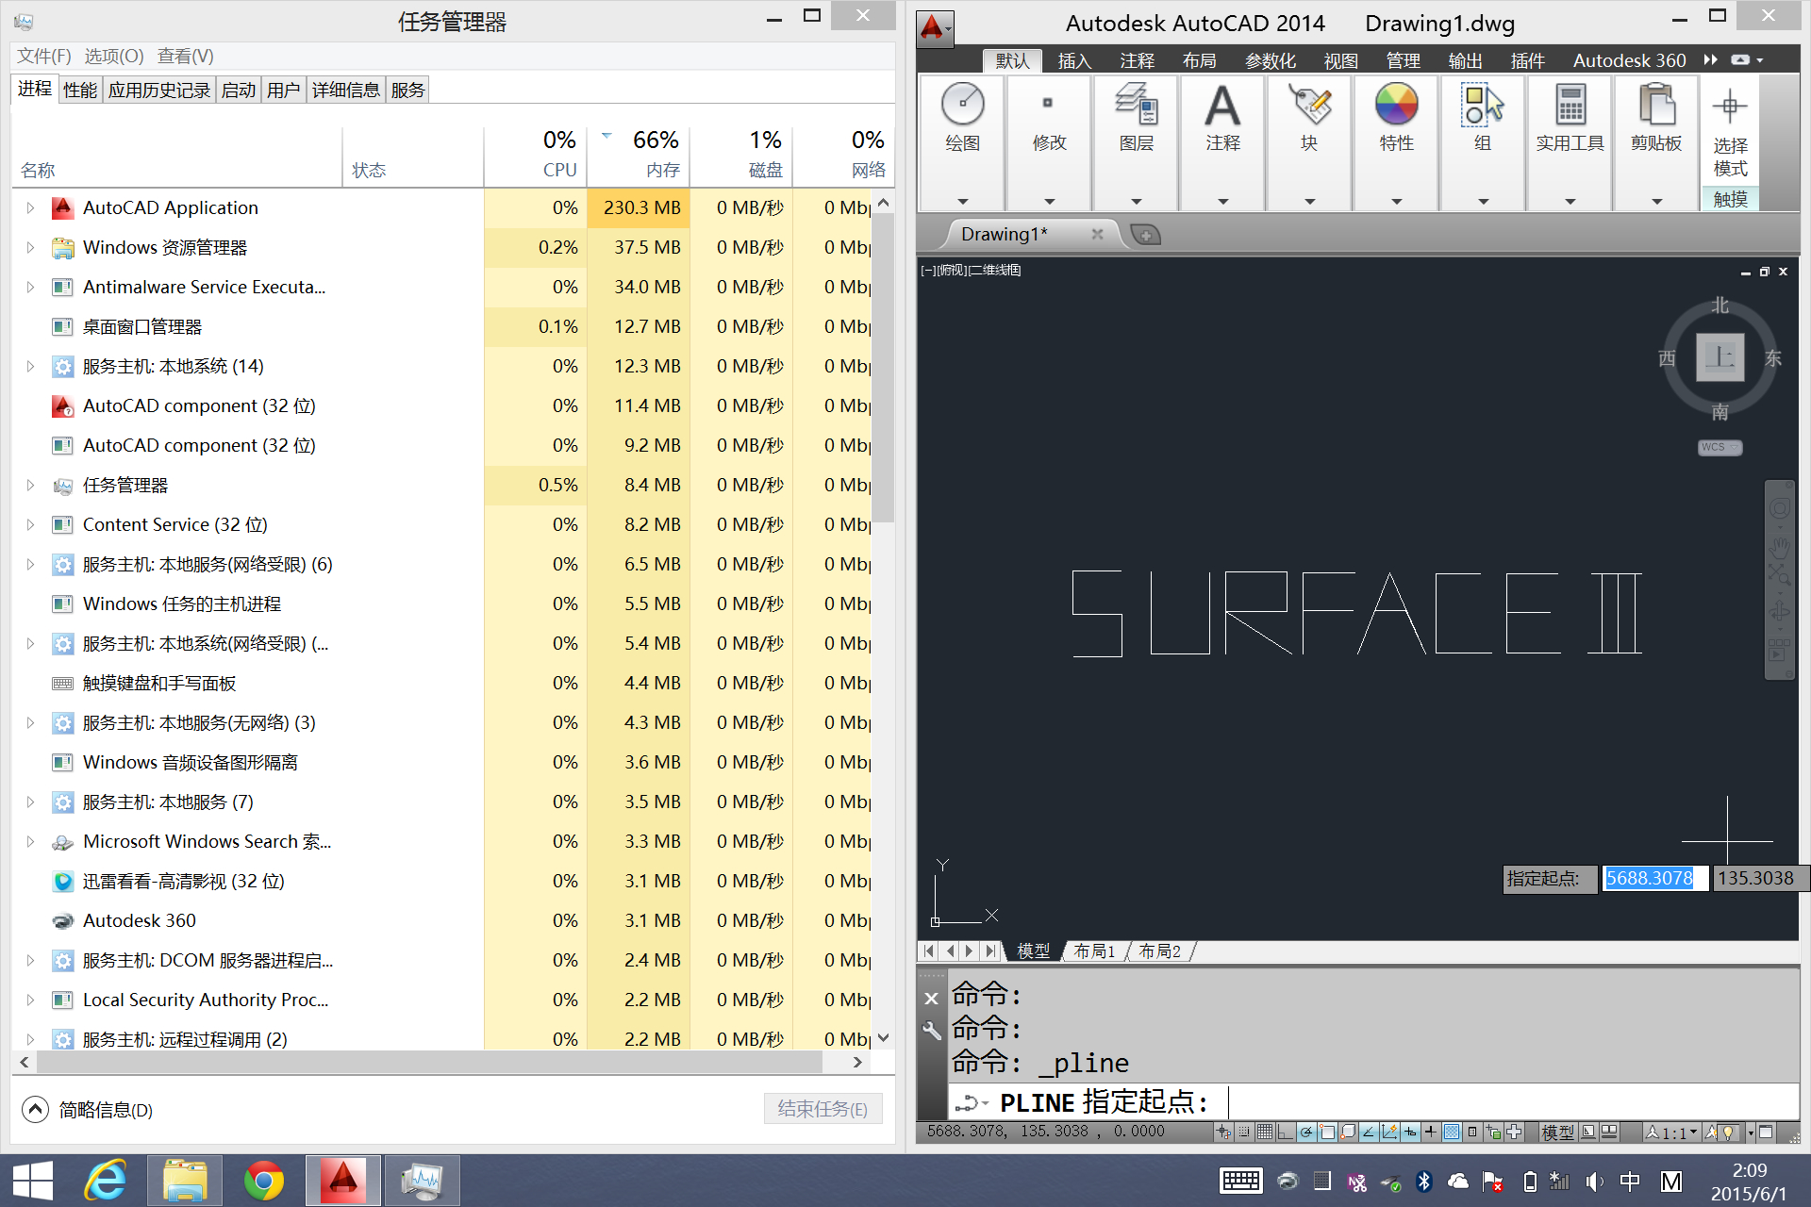
Task: Click the new drawing tab icon beside Drawing1
Action: (1145, 234)
